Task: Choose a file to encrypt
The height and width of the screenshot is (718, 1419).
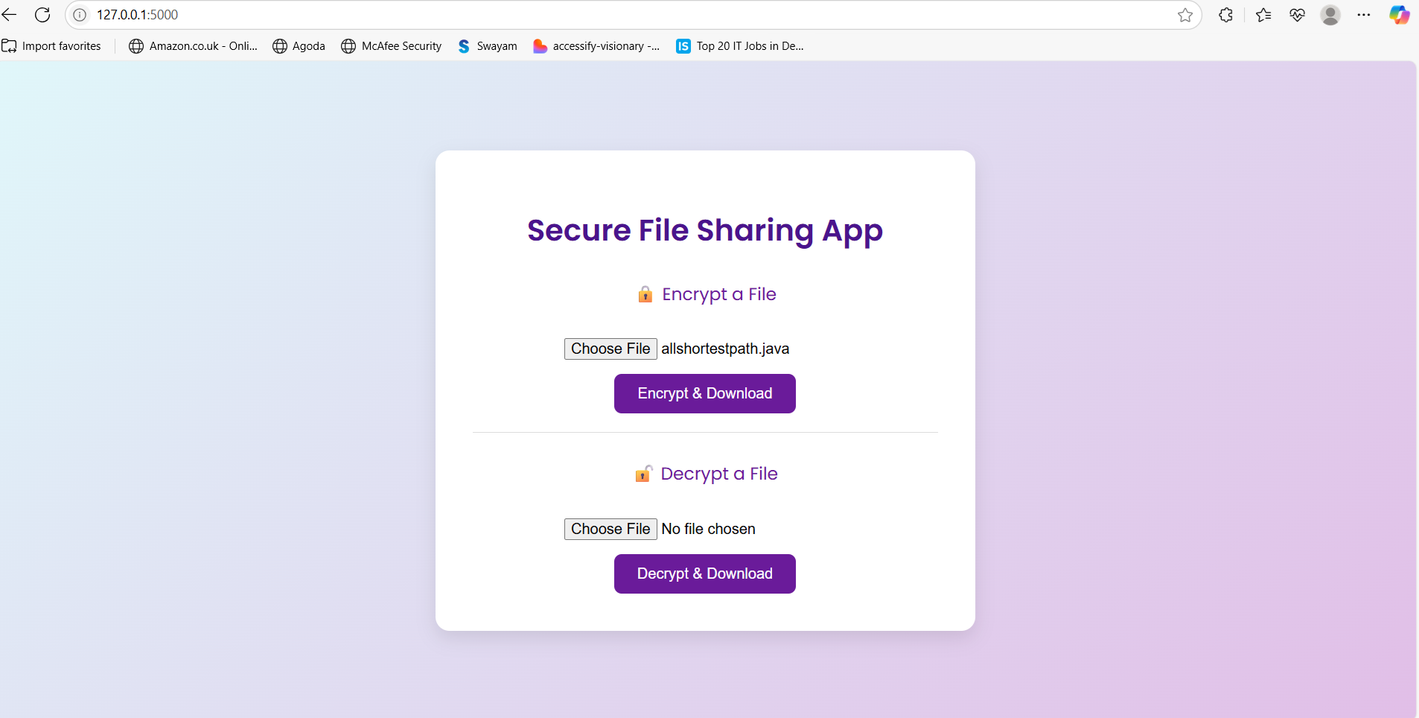Action: coord(610,349)
